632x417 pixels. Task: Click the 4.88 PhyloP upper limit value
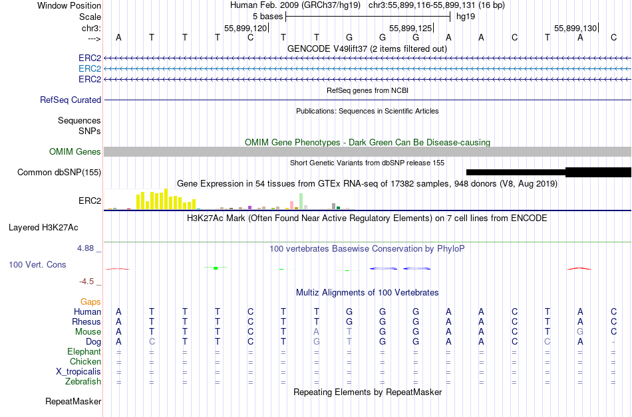[85, 248]
